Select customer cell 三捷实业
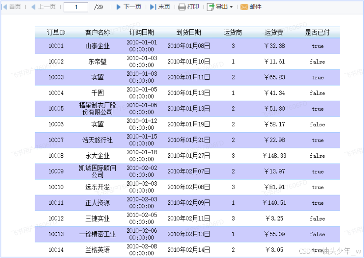 pos(97,219)
